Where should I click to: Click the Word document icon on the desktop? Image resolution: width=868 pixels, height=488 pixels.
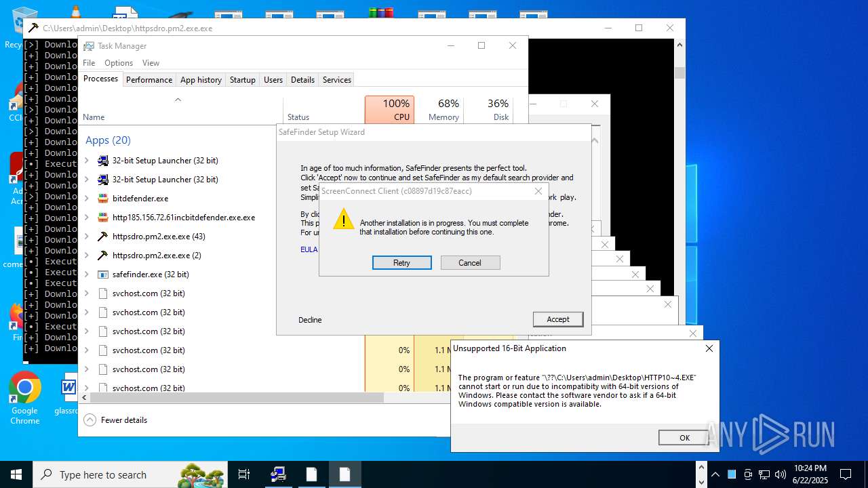68,393
